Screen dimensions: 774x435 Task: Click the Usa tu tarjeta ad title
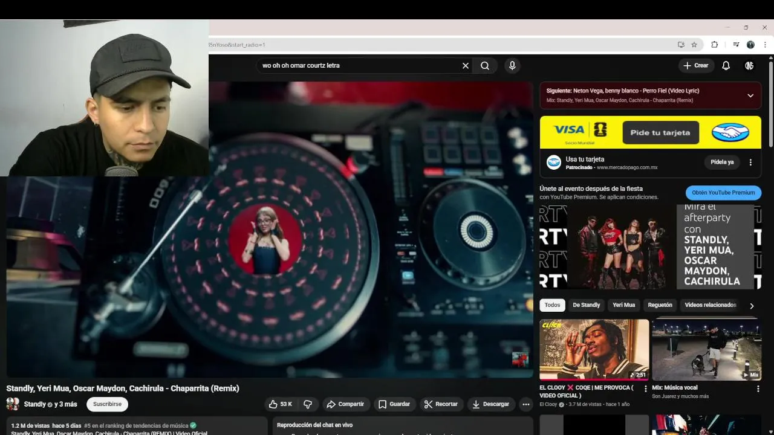pos(585,159)
